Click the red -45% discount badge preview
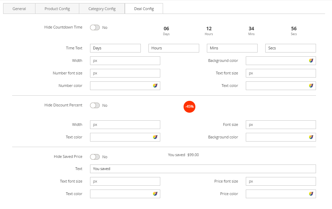 (189, 107)
